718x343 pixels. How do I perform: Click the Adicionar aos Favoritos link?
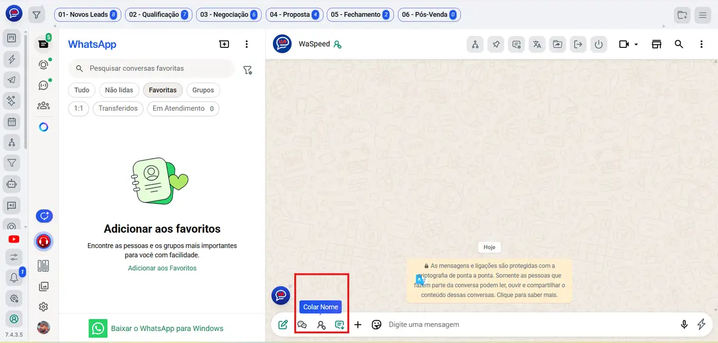click(162, 268)
